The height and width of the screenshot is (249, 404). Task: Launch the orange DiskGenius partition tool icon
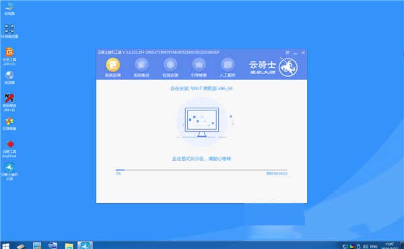(x=9, y=56)
